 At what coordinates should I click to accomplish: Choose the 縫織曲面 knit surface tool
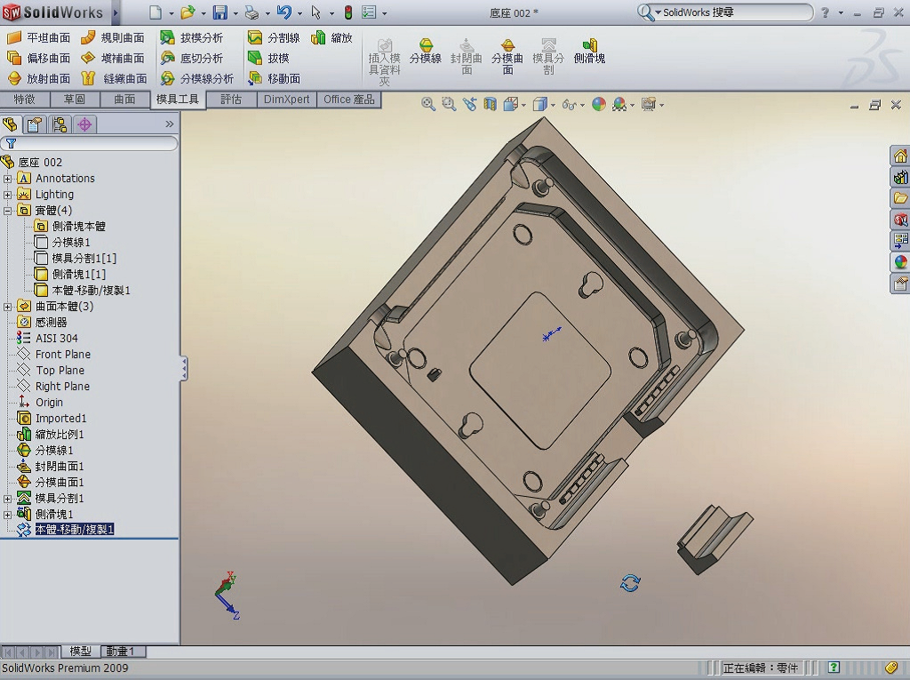tap(114, 78)
